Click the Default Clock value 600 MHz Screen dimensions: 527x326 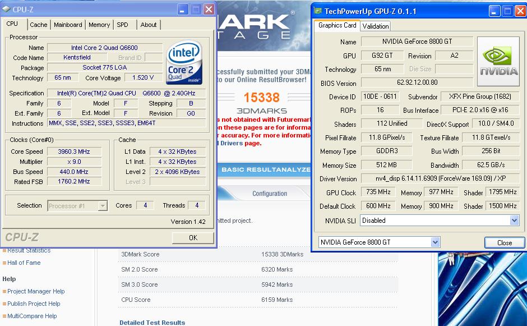tap(378, 206)
